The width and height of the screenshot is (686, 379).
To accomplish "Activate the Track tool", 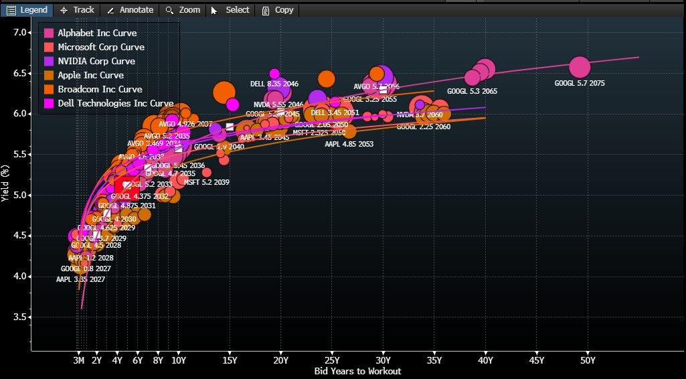I will (x=77, y=10).
